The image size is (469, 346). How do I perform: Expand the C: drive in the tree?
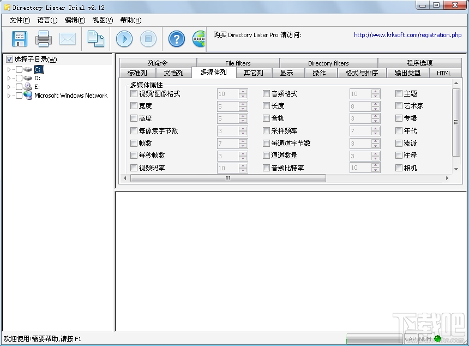[x=10, y=69]
